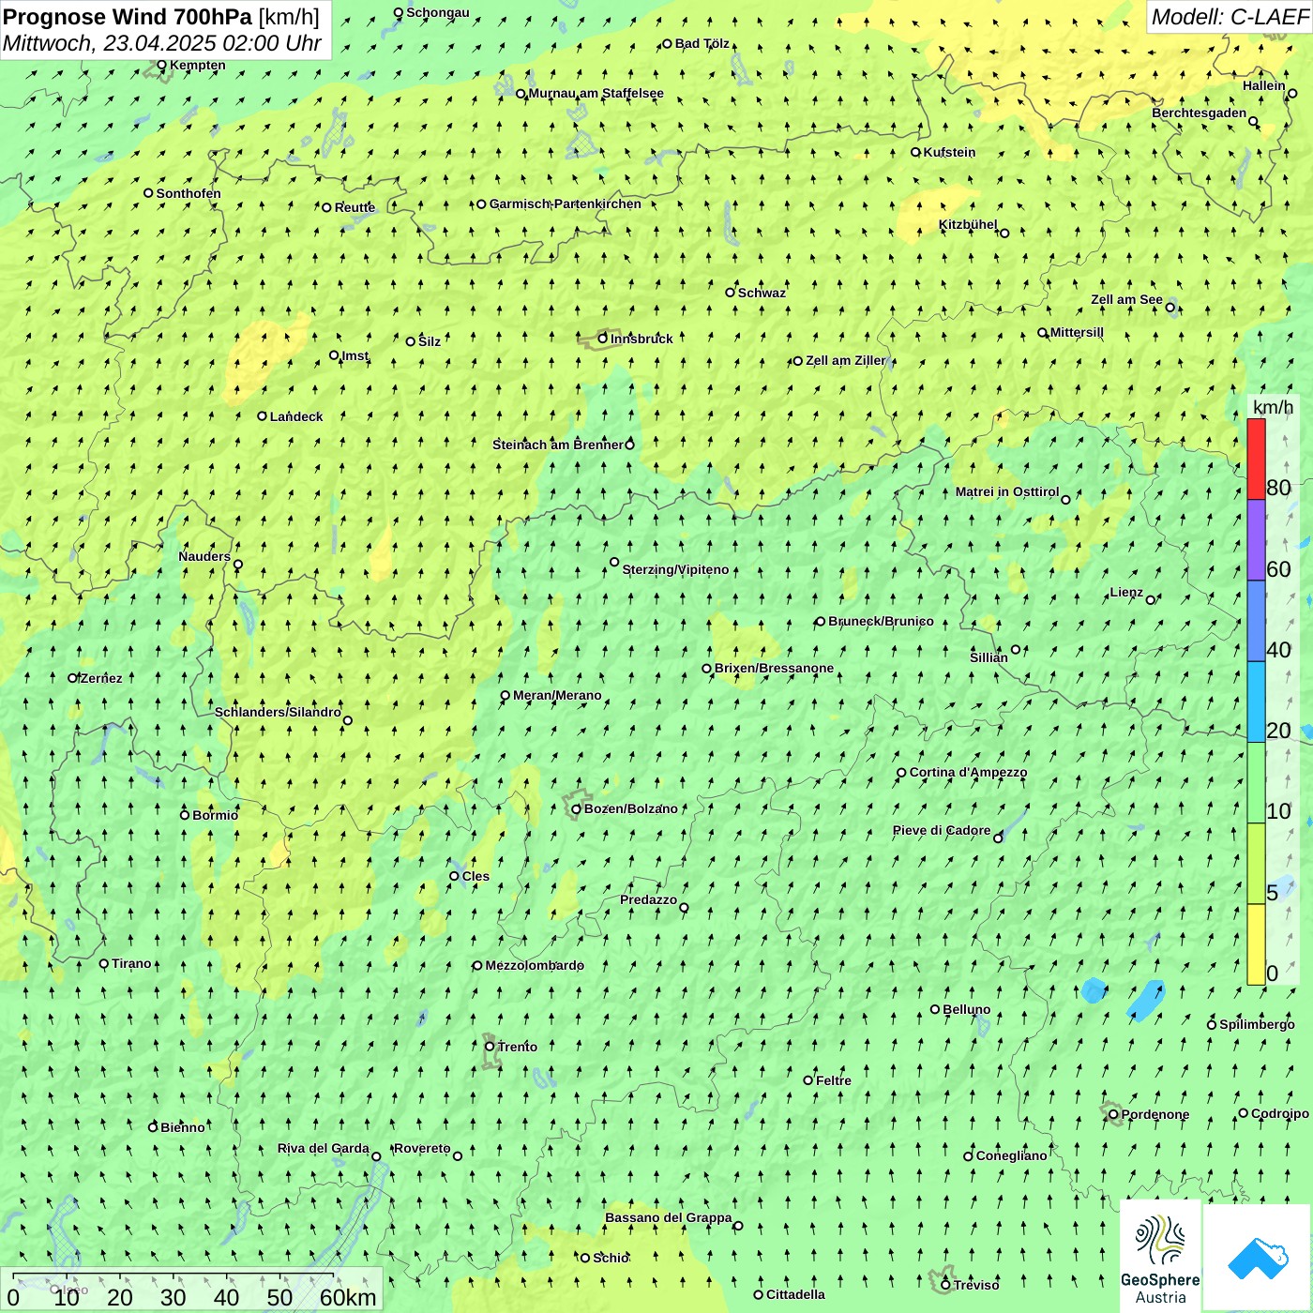Click the Sonthofen marker

pyautogui.click(x=148, y=193)
